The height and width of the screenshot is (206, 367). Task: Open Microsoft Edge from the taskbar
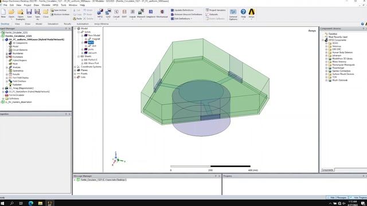pos(30,203)
